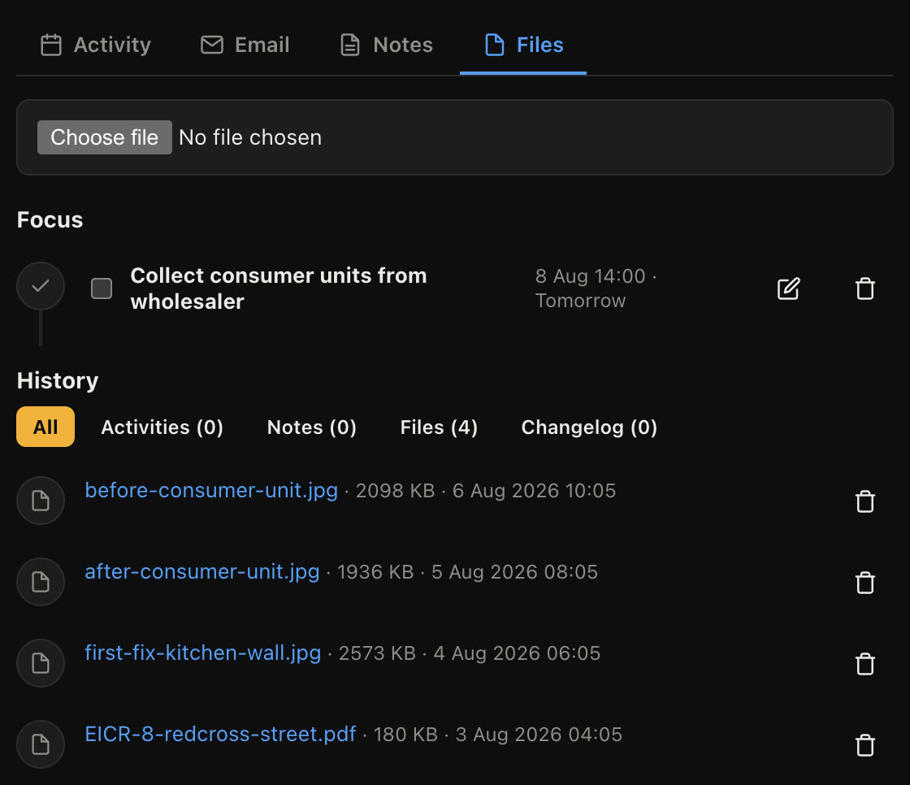The image size is (910, 785).
Task: Switch to the Email tab
Action: point(245,45)
